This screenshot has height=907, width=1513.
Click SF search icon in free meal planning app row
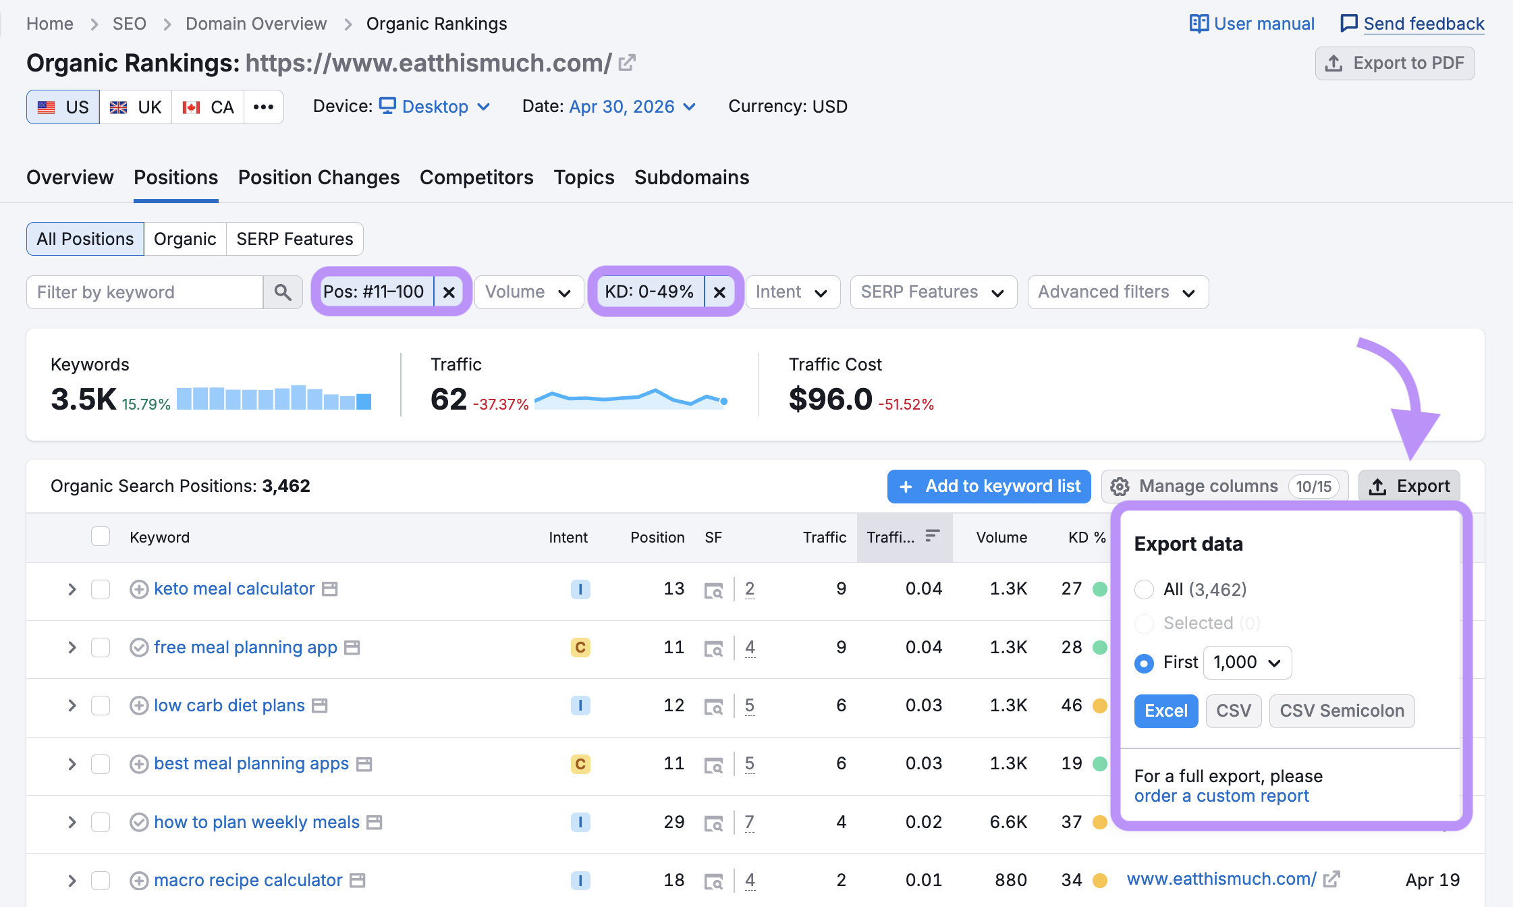pyautogui.click(x=713, y=649)
